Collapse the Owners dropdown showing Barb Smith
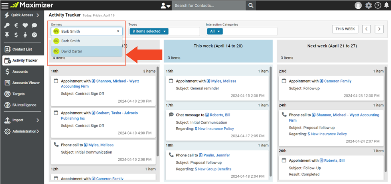 pyautogui.click(x=87, y=32)
